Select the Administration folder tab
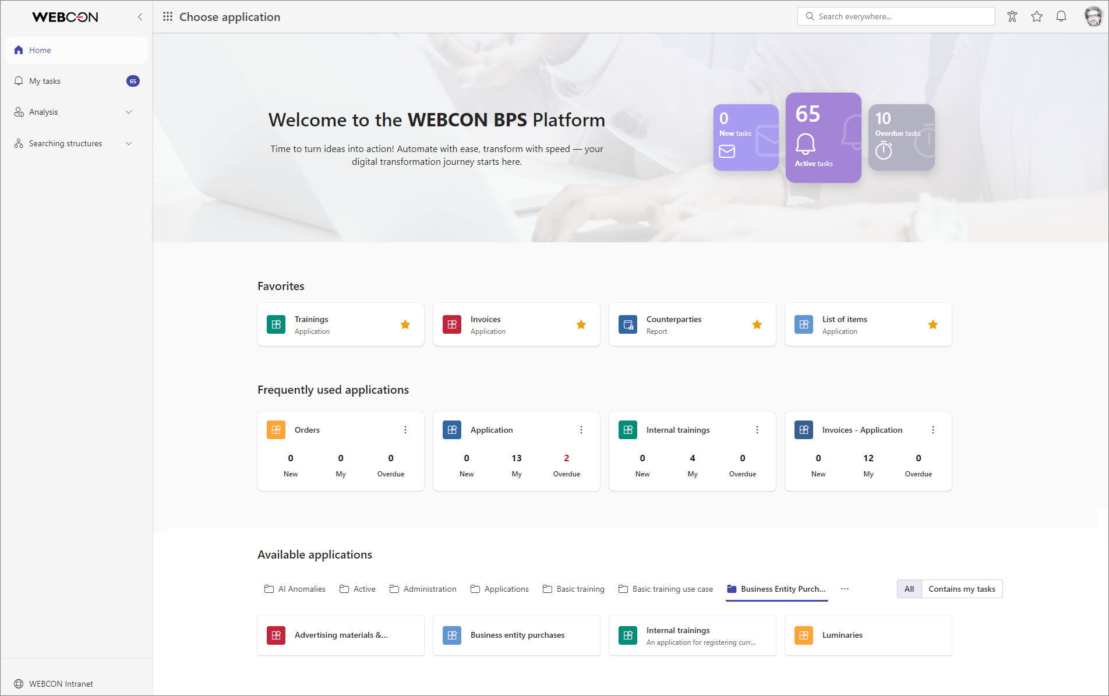The image size is (1109, 696). [x=423, y=589]
